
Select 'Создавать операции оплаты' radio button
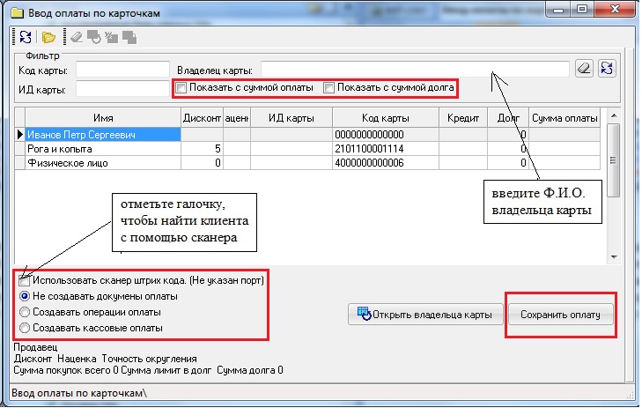(x=25, y=312)
